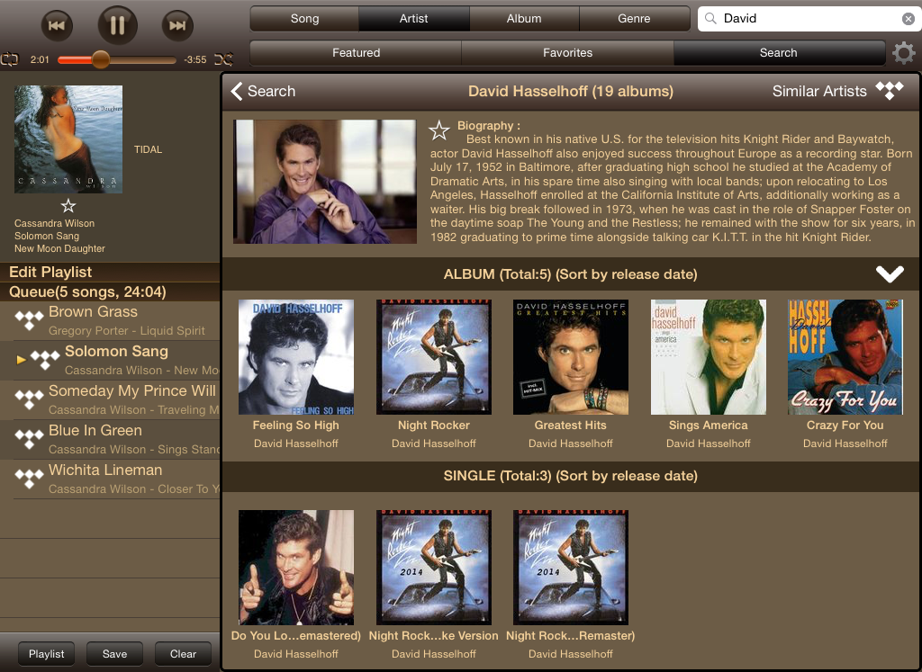The image size is (922, 672).
Task: Open Sings America album cover
Action: (x=708, y=357)
